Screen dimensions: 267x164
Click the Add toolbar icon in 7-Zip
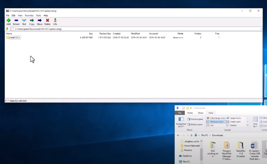[9, 22]
